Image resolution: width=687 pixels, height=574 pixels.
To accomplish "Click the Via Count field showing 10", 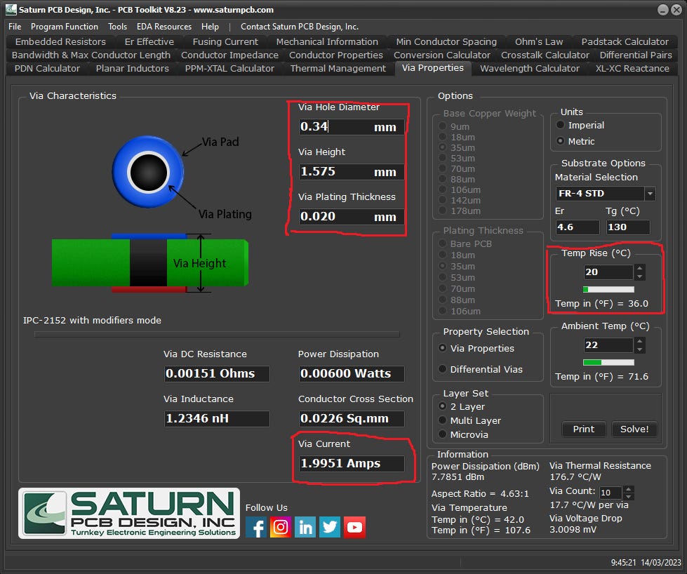I will click(x=611, y=493).
